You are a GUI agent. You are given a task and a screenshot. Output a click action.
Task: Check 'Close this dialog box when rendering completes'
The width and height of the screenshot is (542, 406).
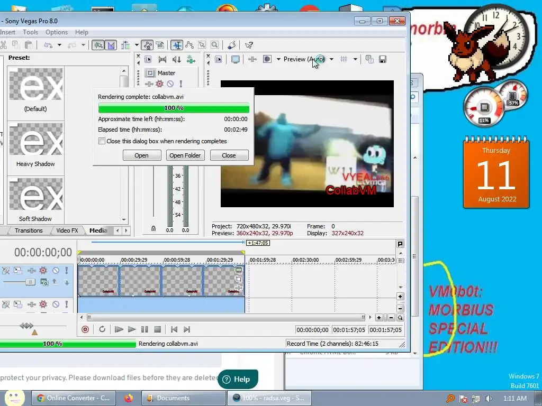102,141
